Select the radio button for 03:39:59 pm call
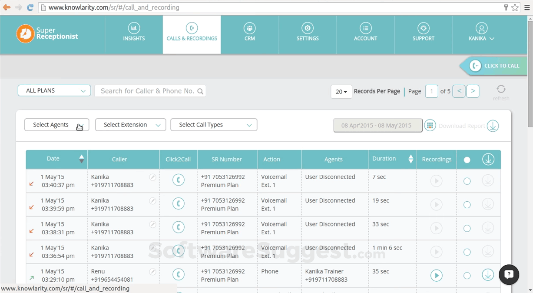Image resolution: width=533 pixels, height=293 pixels. pyautogui.click(x=467, y=205)
